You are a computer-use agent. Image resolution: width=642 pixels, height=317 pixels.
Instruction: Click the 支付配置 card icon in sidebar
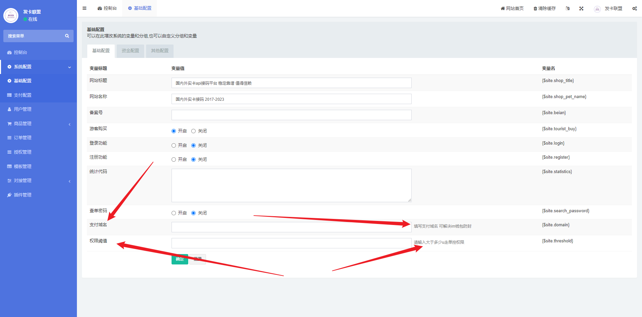9,95
